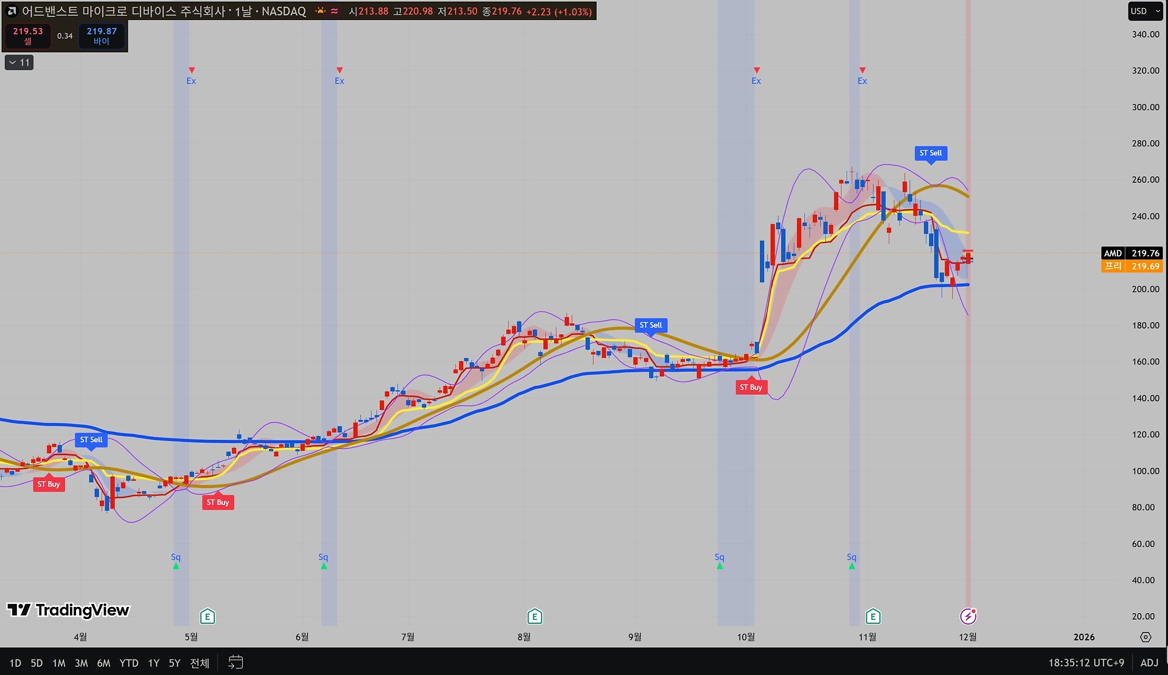Open chart settings gear icon
This screenshot has width=1168, height=675.
(x=1145, y=637)
